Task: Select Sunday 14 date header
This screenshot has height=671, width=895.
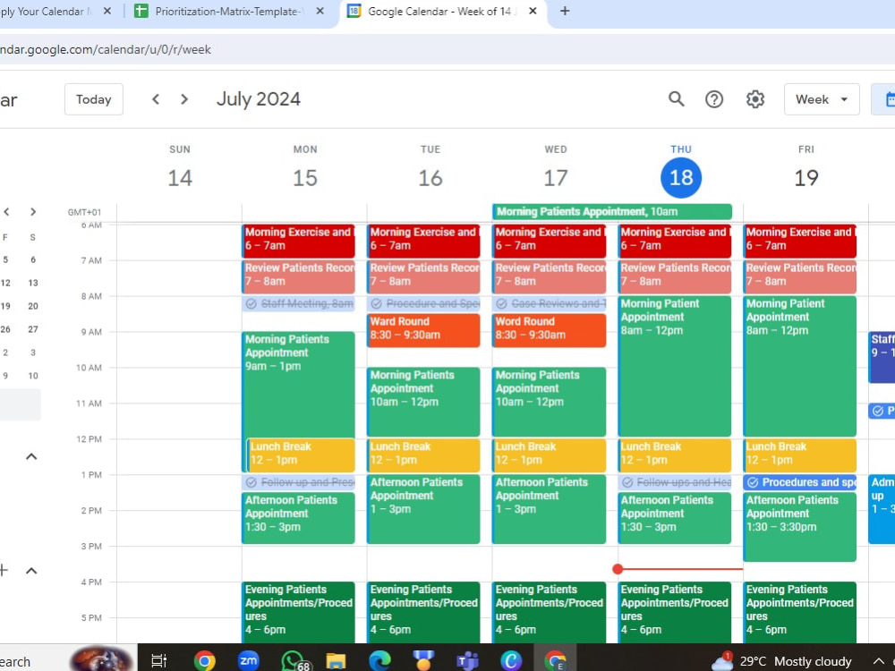Action: click(180, 178)
